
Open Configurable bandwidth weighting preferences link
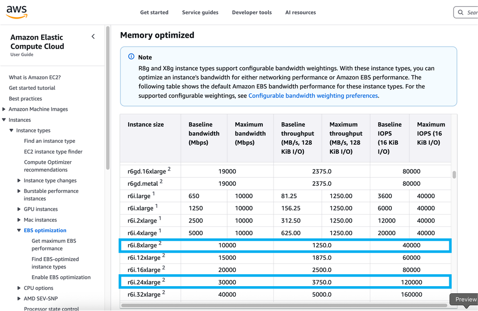313,96
